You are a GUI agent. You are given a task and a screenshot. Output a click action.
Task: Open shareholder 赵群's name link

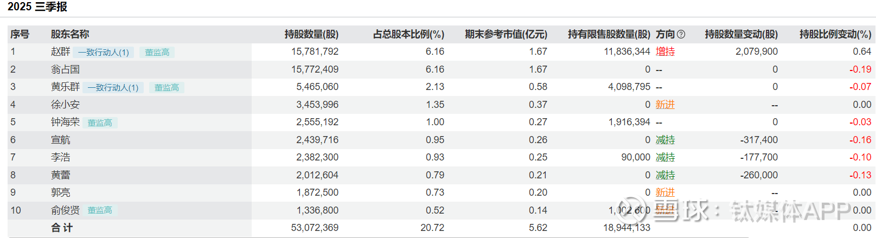[x=61, y=52]
